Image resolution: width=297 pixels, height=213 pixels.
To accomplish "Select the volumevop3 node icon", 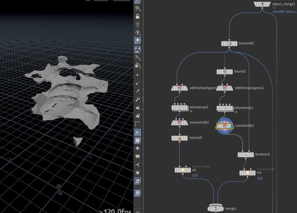I will [x=180, y=108].
